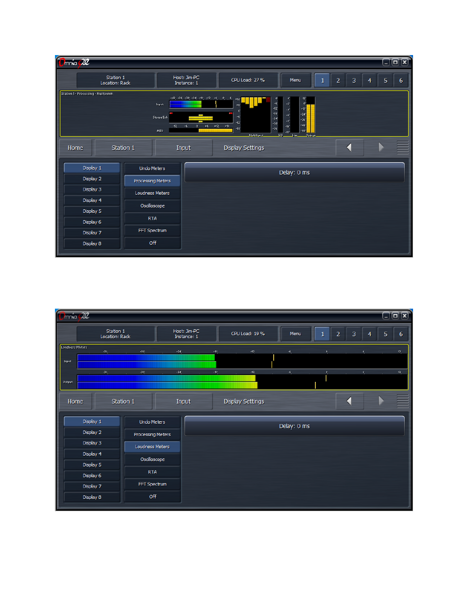Click Station 1 Location Rack info box, top window

coord(116,80)
